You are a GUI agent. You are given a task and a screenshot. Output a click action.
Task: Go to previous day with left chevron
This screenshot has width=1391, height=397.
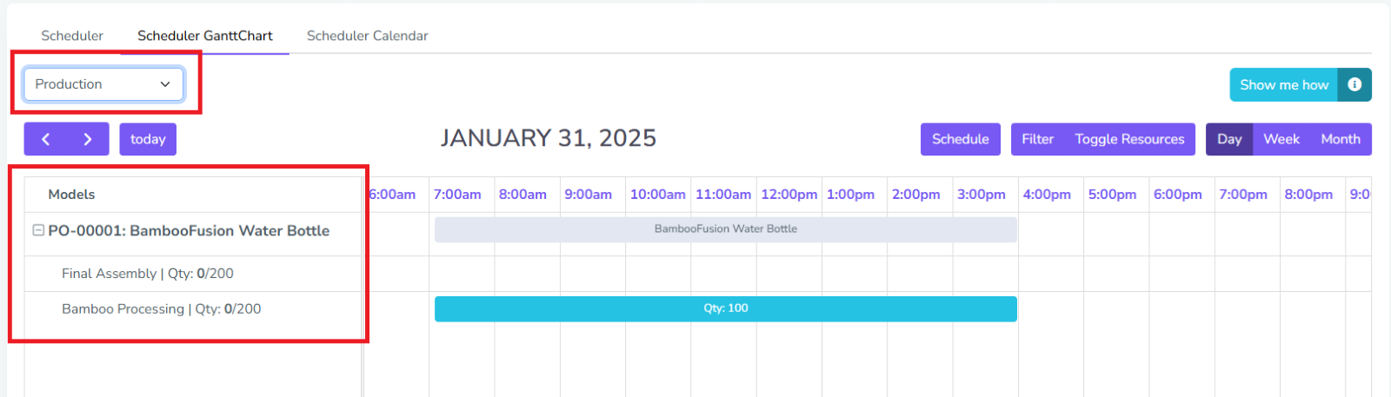(45, 139)
